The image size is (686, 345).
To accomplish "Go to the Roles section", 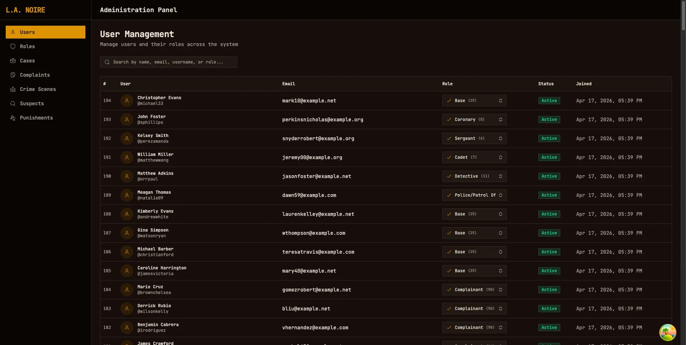I will pos(45,46).
